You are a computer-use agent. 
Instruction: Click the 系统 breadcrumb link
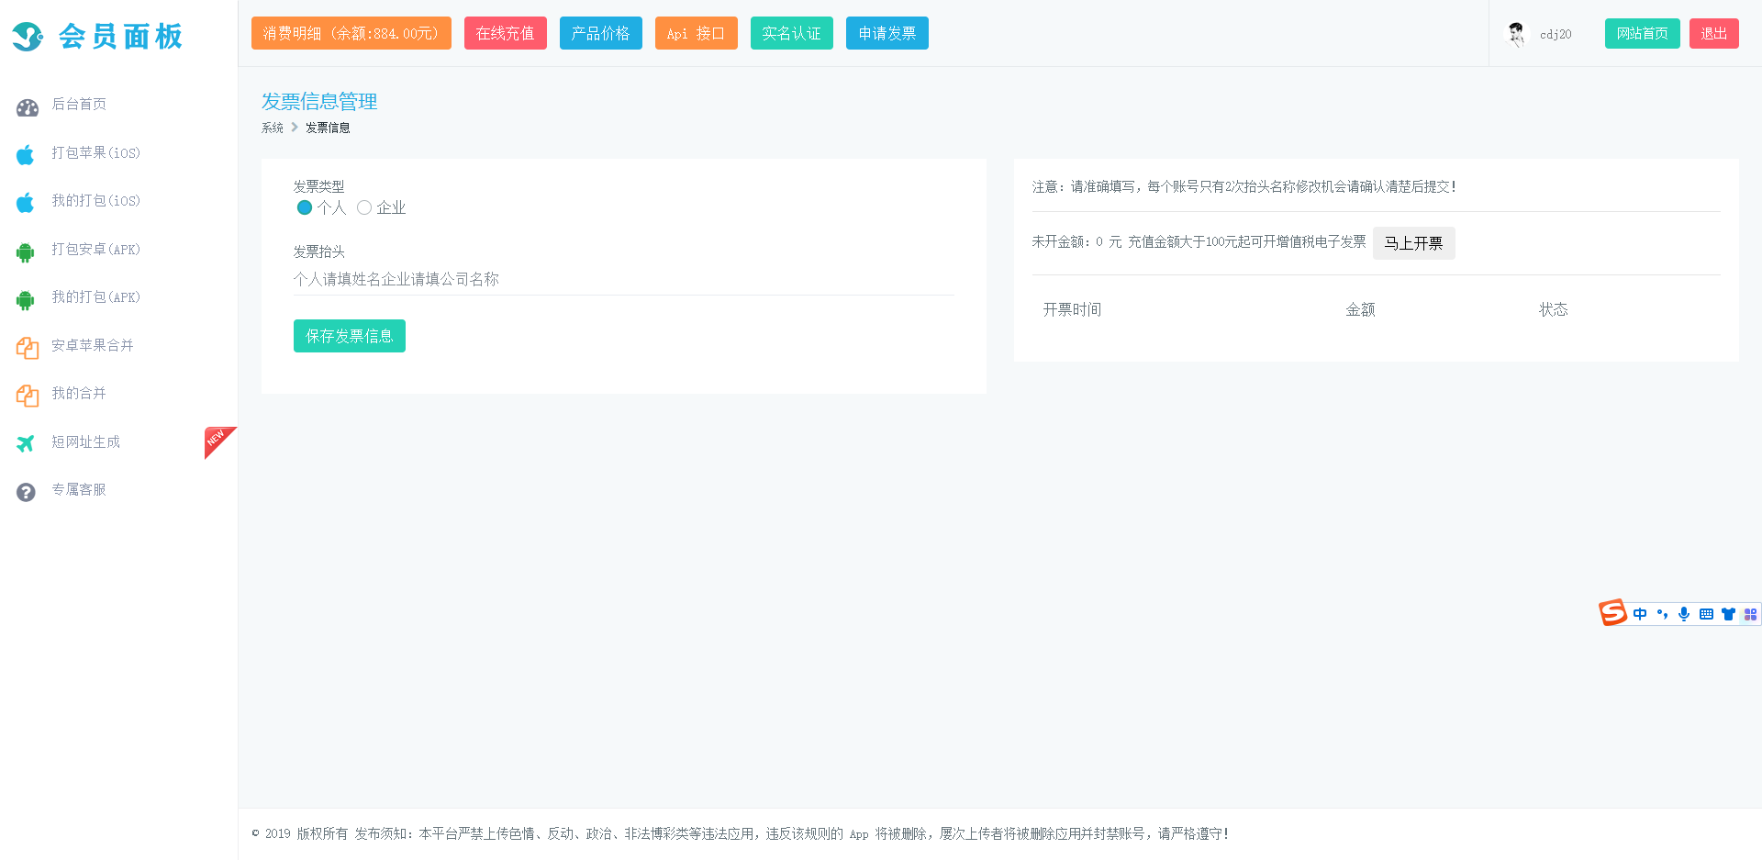[272, 128]
